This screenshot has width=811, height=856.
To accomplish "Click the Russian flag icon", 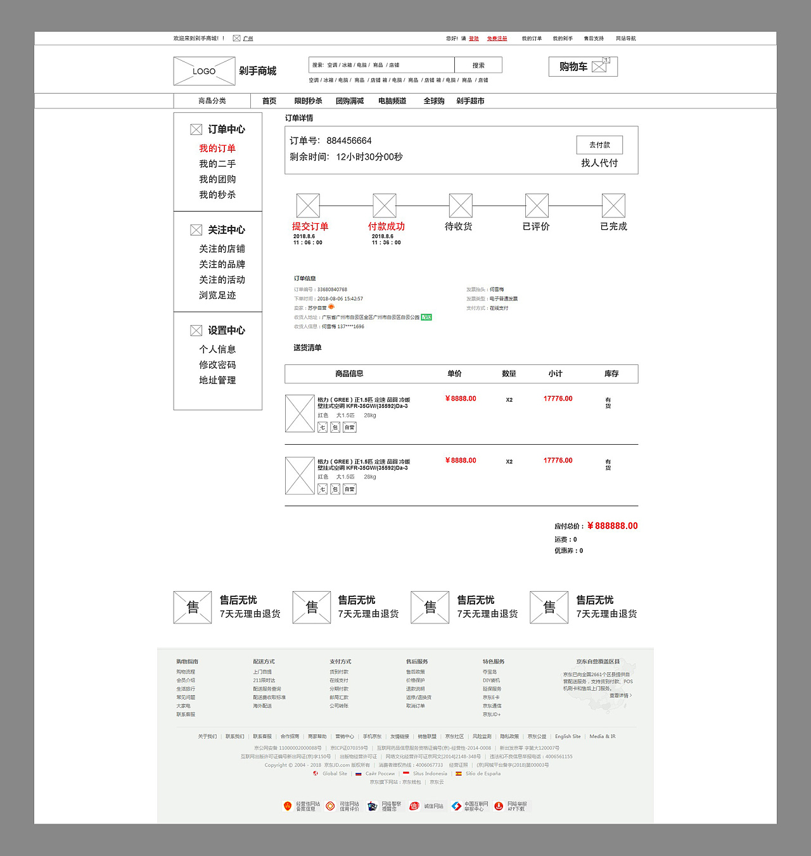I will [x=358, y=774].
